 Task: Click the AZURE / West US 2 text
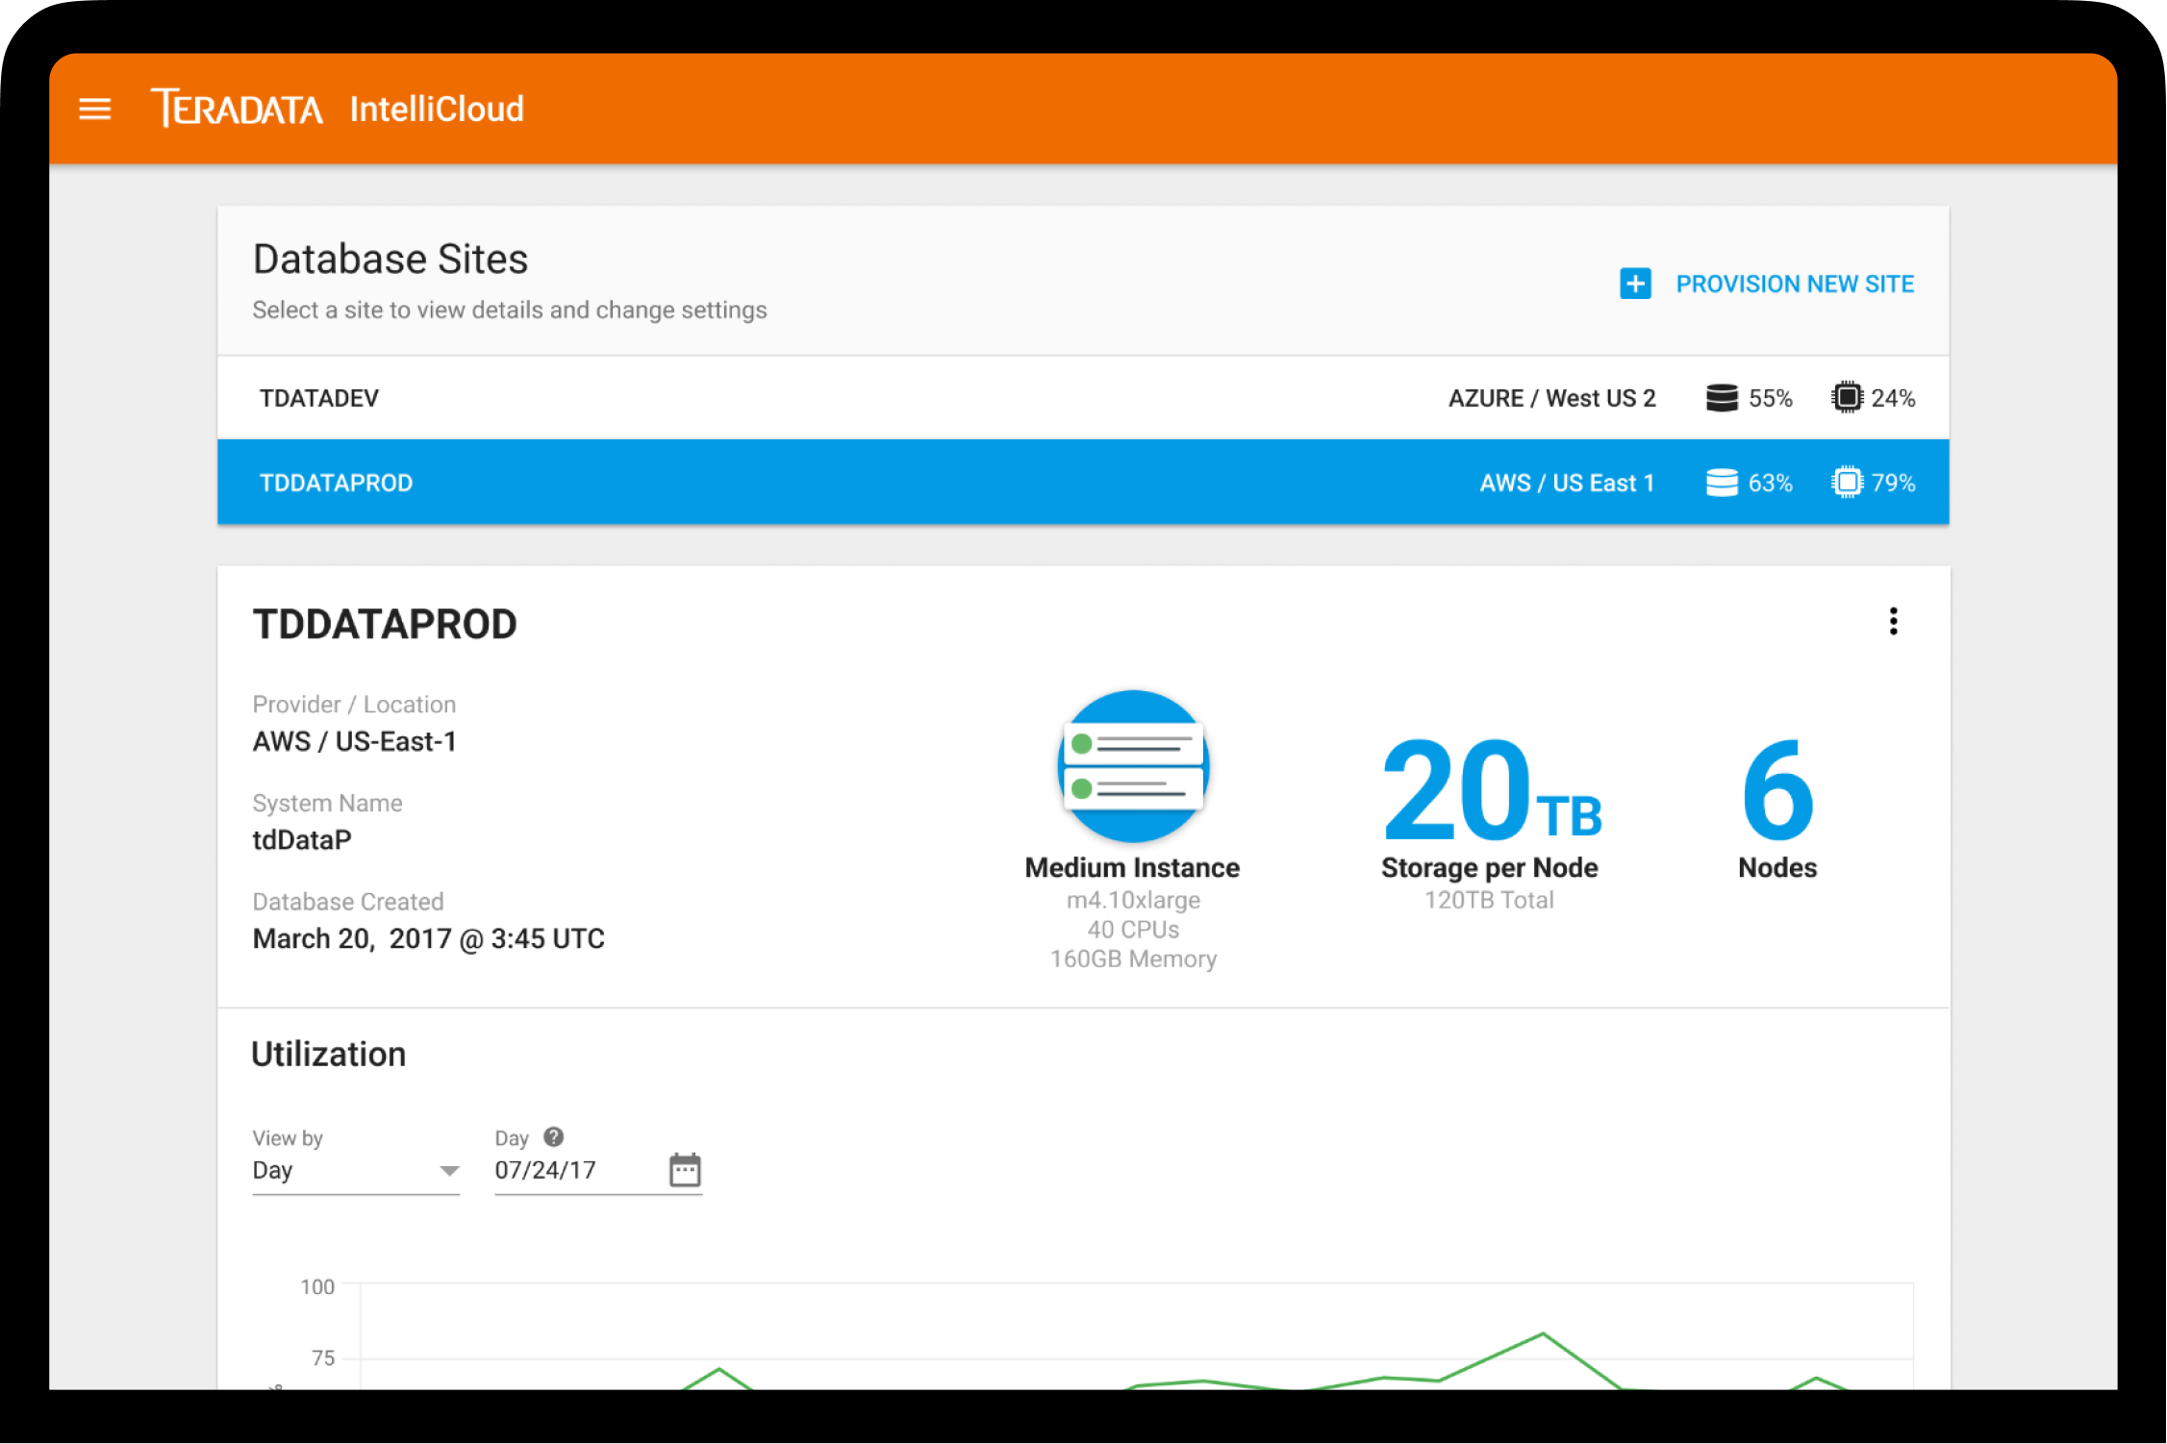click(x=1551, y=398)
